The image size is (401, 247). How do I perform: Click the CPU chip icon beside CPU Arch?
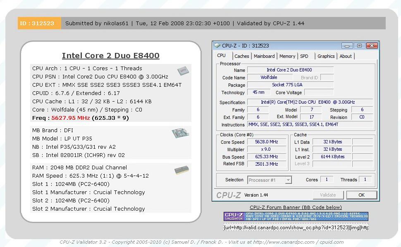pos(183,71)
